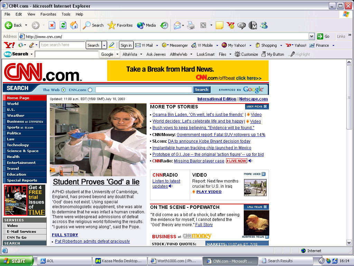Click the vertical scrollbar down arrow
Screen dimensions: 354x266
click(x=349, y=243)
